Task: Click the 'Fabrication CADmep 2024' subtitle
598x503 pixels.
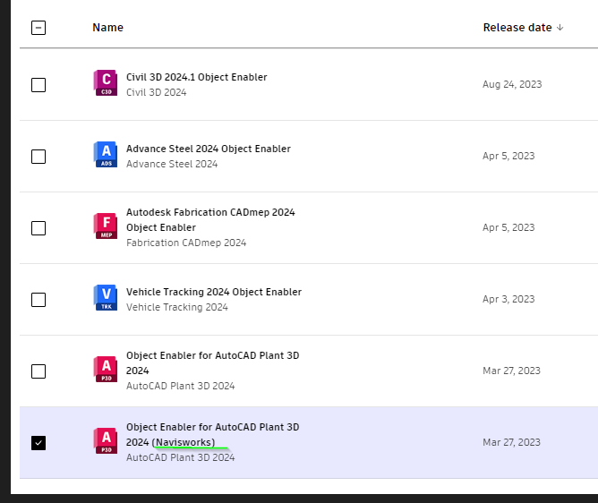Action: [x=186, y=243]
